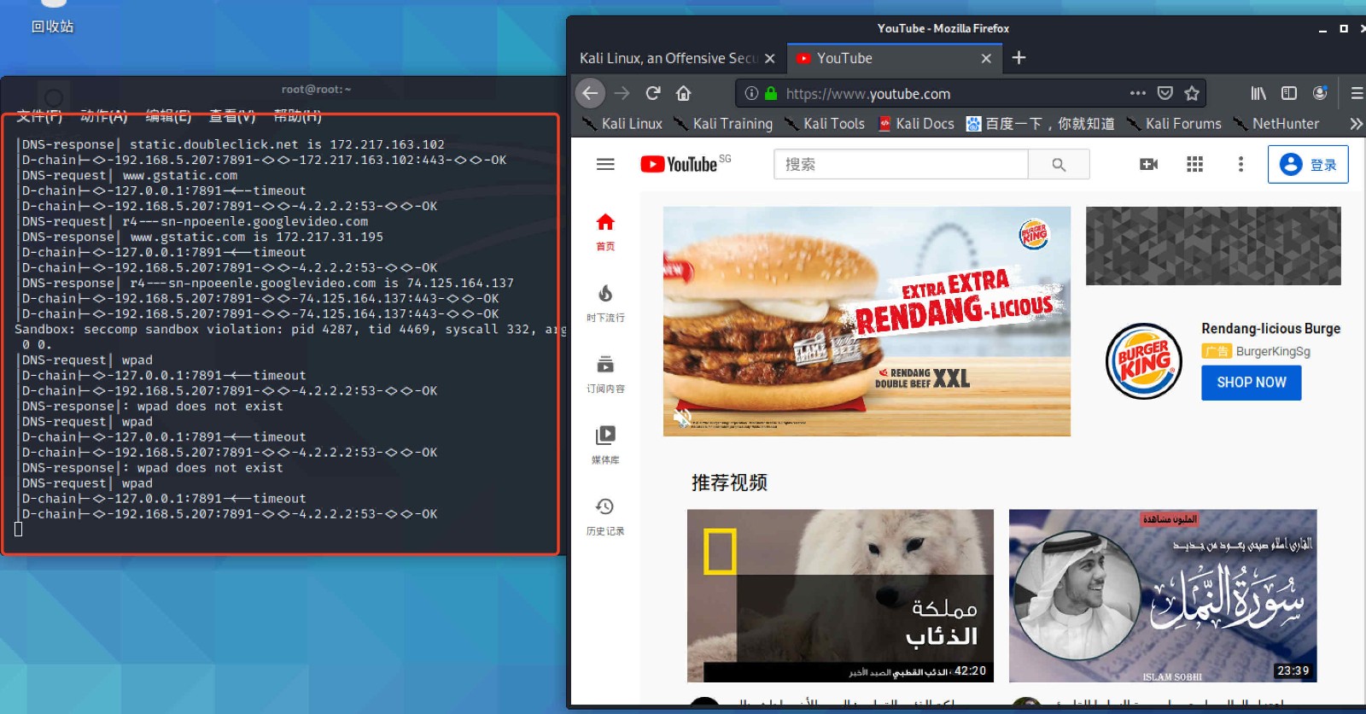The image size is (1366, 714).
Task: Open Rendang-licious Burge ad title
Action: pyautogui.click(x=1270, y=329)
